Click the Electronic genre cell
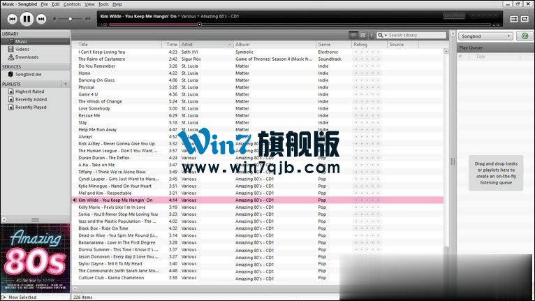535x301 pixels. point(328,52)
